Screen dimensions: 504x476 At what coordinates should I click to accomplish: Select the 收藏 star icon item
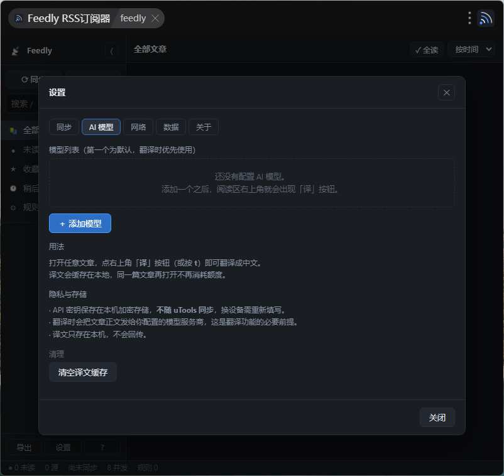tap(13, 169)
